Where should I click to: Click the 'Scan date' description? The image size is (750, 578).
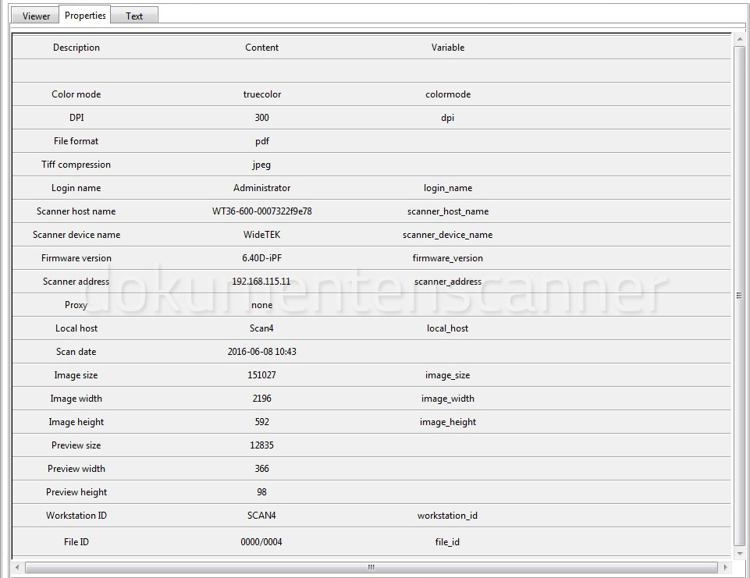click(76, 352)
